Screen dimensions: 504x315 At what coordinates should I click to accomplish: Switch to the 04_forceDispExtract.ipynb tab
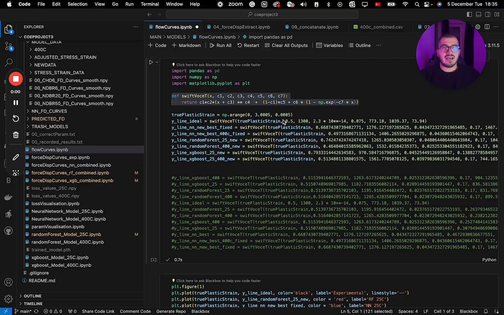(241, 27)
